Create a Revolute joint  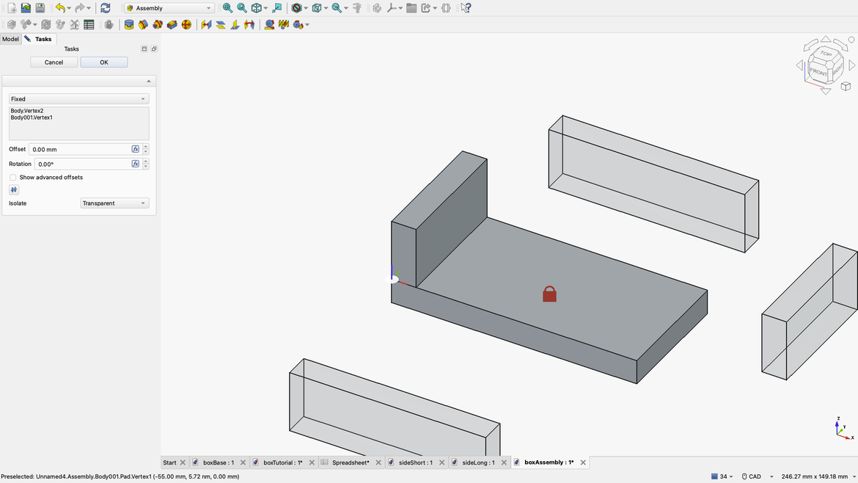pyautogui.click(x=142, y=24)
